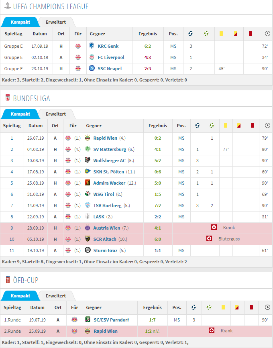Click the 2.Runde cell in ÖFB-Cup table

pos(12,331)
